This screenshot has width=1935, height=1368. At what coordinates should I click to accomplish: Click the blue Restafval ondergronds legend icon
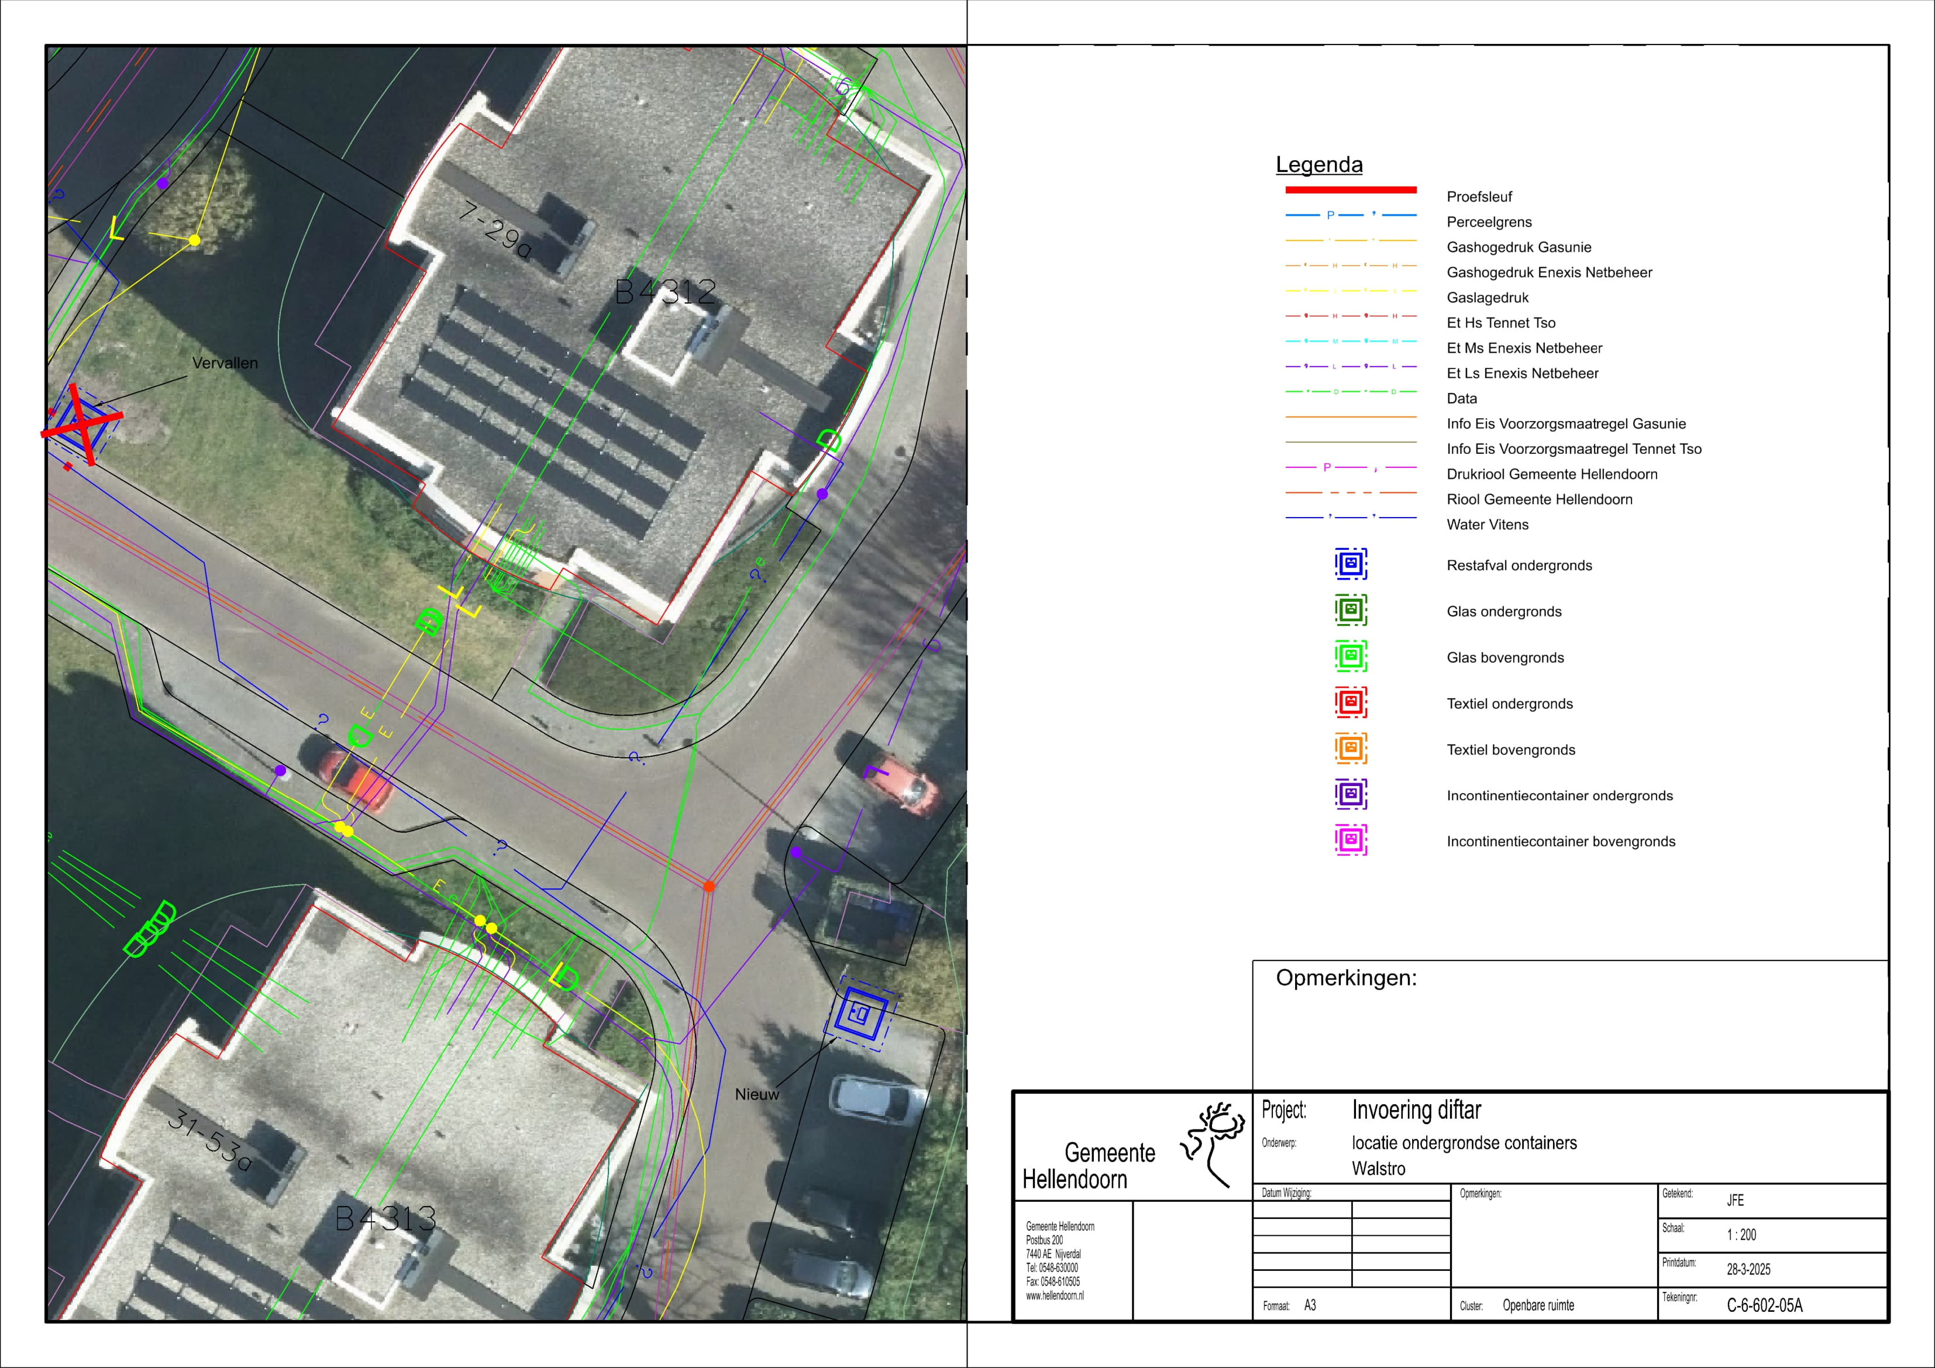(x=1350, y=564)
